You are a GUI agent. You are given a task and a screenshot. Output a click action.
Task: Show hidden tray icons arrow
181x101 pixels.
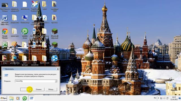click(x=158, y=98)
